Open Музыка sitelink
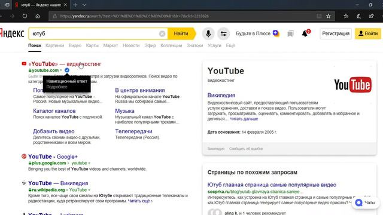This screenshot has width=383, height=215. (124, 111)
